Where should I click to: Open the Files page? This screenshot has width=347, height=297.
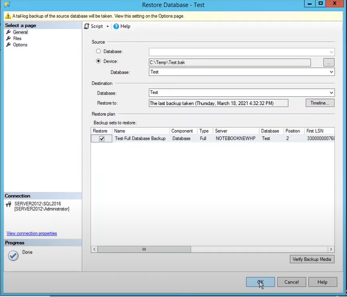pos(17,38)
